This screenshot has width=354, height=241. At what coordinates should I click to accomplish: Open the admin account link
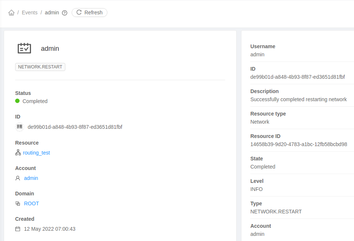pyautogui.click(x=31, y=178)
